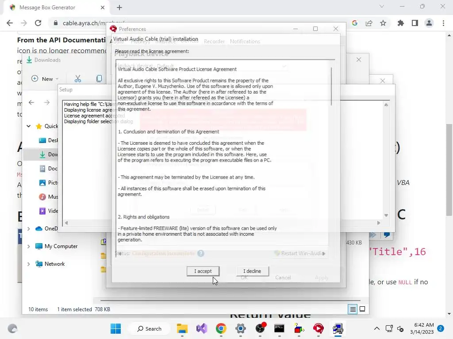Viewport: 453px width, 339px height.
Task: Select Network in the sidebar
Action: tap(50, 264)
